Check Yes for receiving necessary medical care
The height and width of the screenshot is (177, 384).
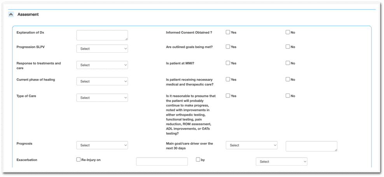(228, 79)
